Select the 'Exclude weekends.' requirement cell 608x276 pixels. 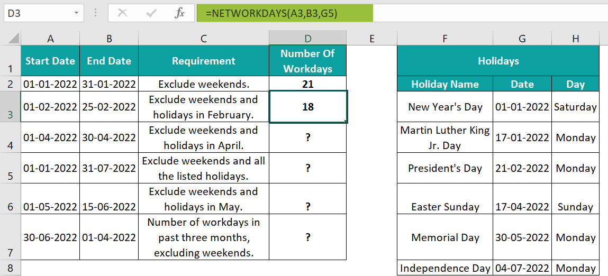(x=204, y=84)
